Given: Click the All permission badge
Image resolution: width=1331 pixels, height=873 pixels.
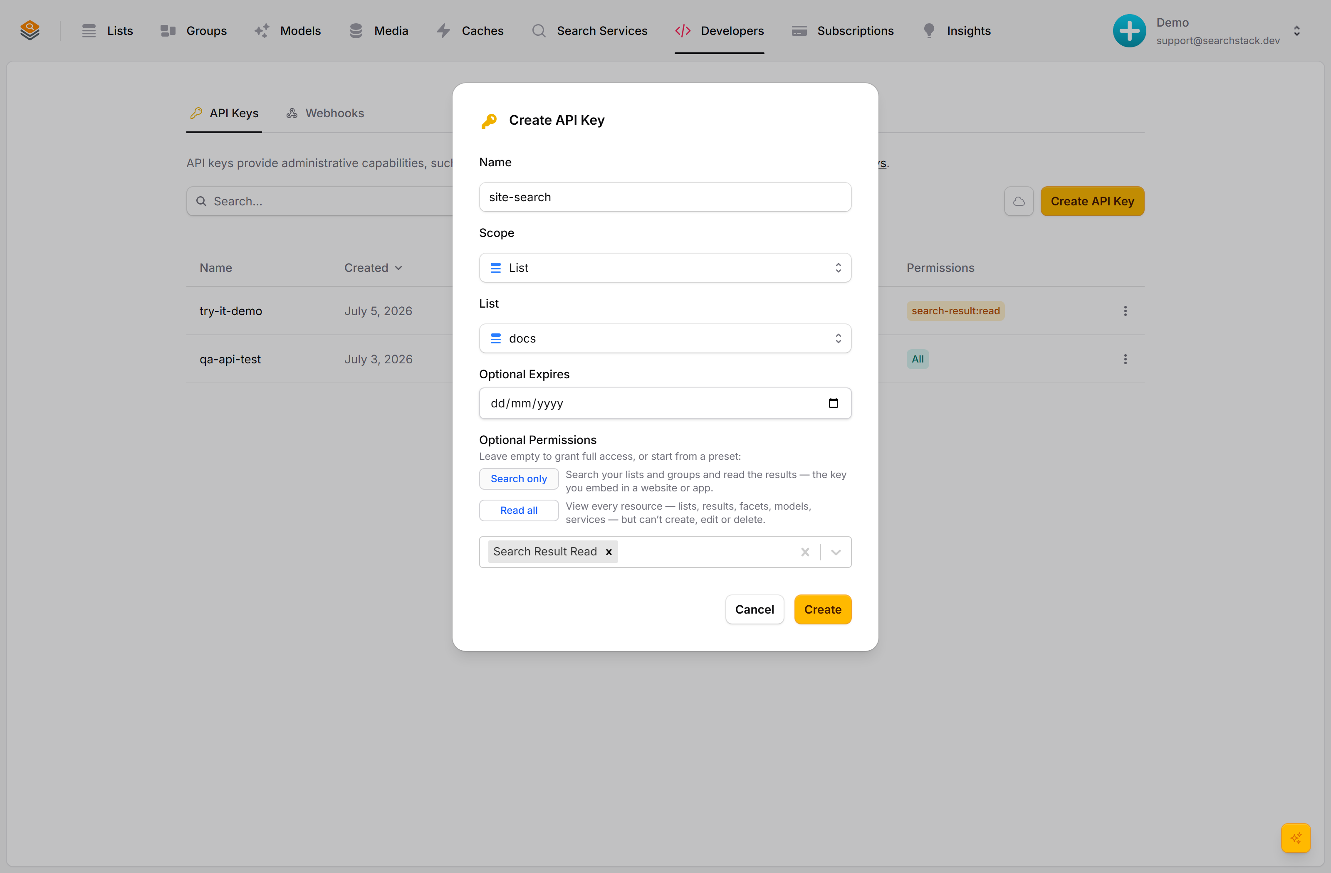Looking at the screenshot, I should 918,359.
